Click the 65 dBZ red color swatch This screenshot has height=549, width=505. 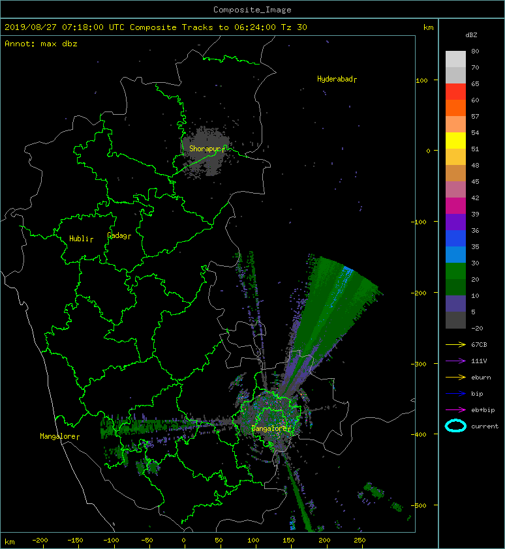click(x=455, y=91)
